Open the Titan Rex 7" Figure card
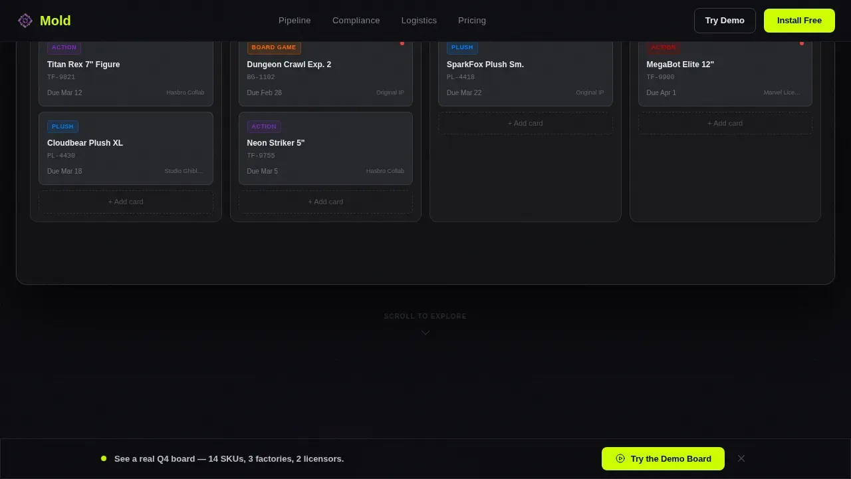 (126, 72)
